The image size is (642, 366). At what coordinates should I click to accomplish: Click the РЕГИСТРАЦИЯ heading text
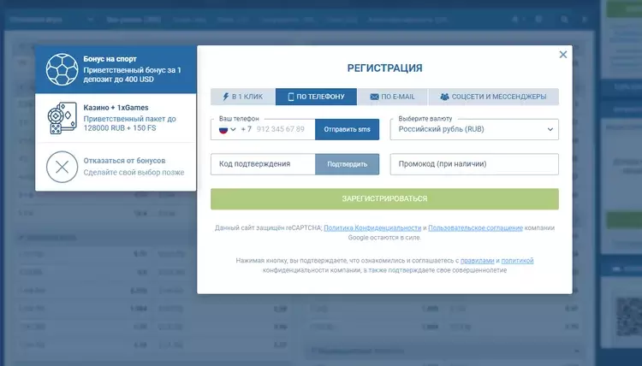(x=384, y=68)
